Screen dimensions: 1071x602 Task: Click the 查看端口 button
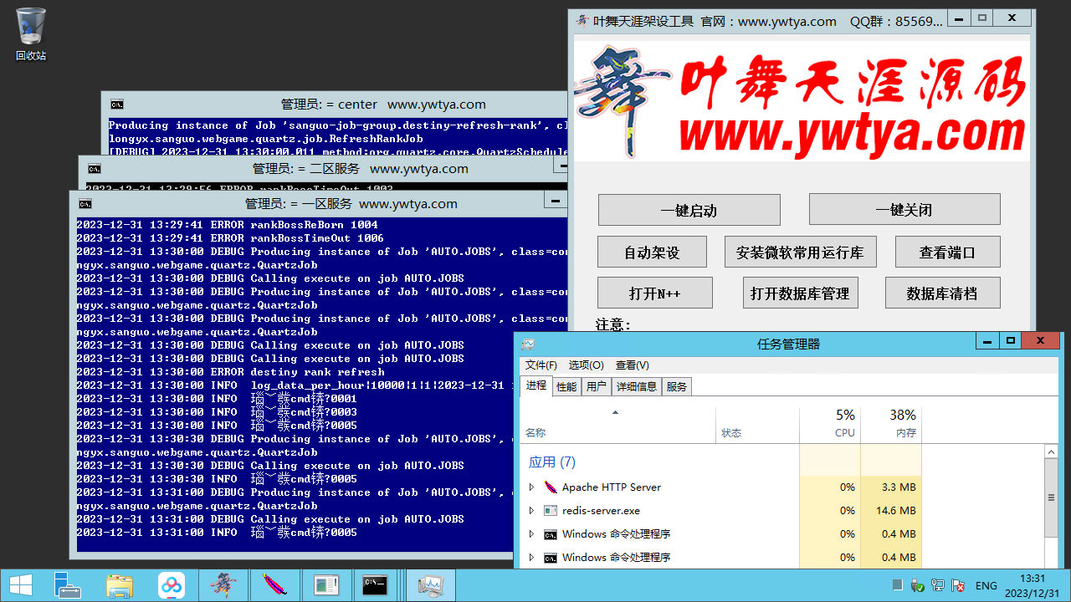tap(947, 252)
